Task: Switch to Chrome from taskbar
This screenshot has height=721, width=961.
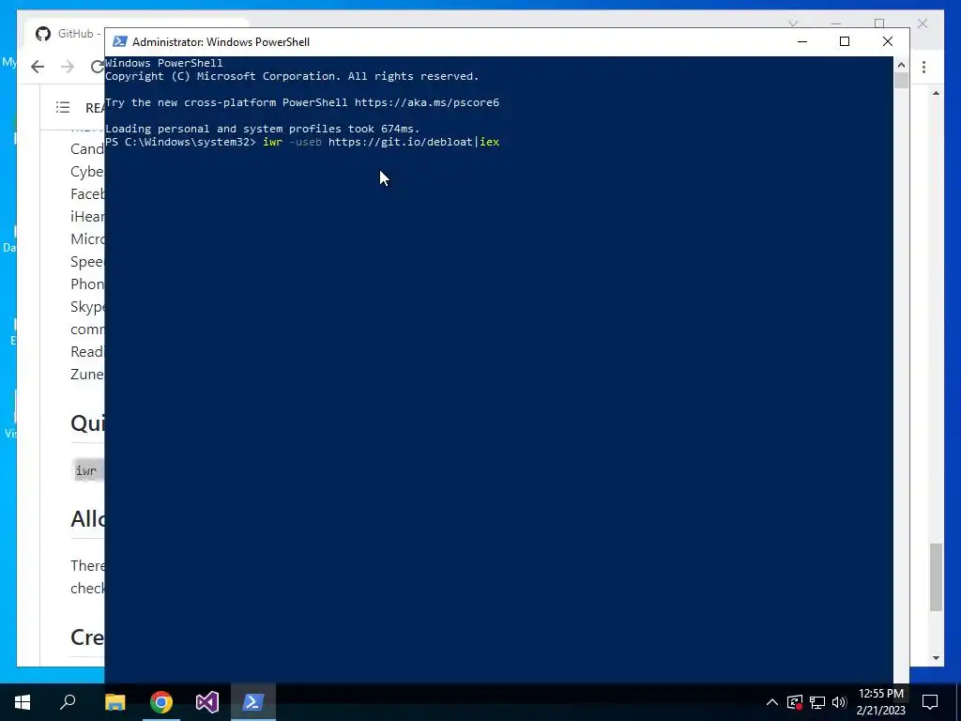Action: 161,702
